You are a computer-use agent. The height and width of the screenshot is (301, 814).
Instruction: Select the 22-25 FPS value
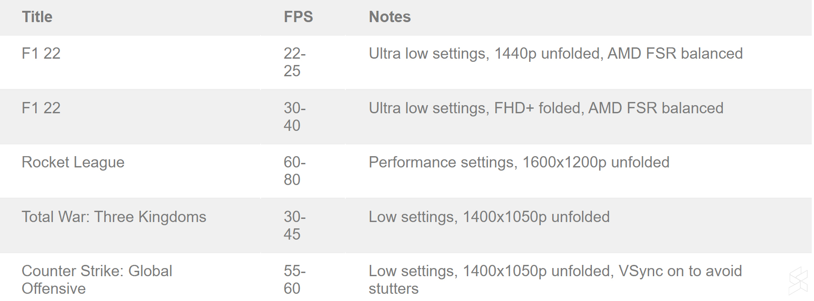(x=294, y=62)
